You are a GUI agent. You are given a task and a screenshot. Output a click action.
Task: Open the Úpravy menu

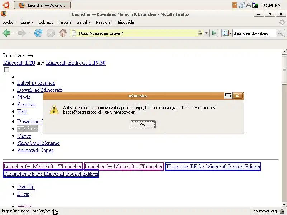(27, 22)
